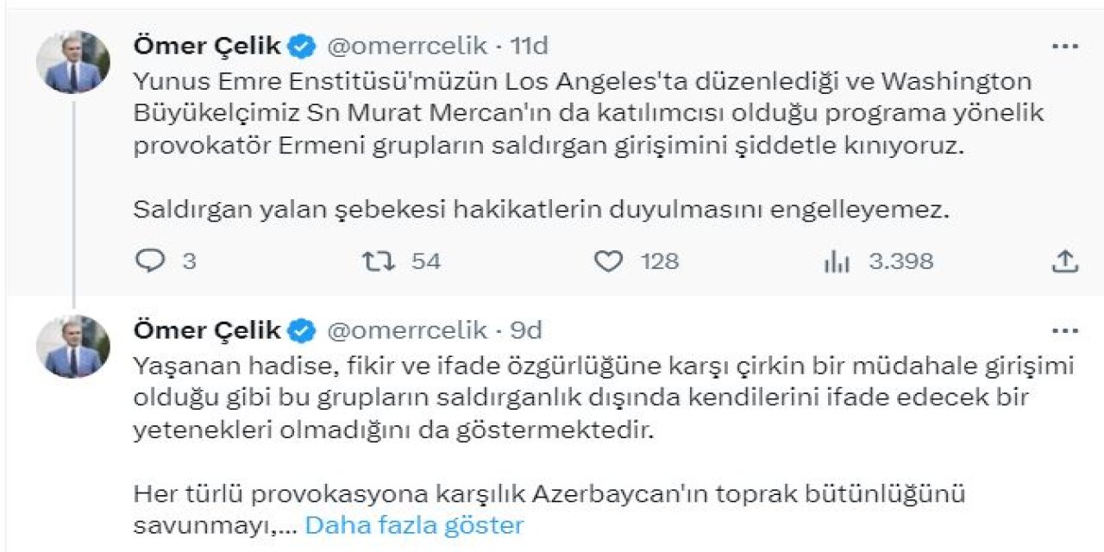
Task: Click the "9d" timestamp on the second tweet
Action: (529, 330)
